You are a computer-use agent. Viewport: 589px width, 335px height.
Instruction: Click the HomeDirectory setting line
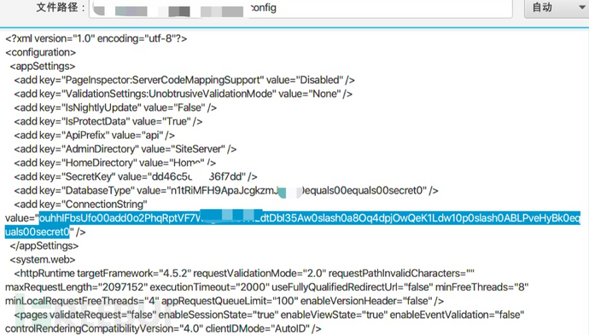115,163
